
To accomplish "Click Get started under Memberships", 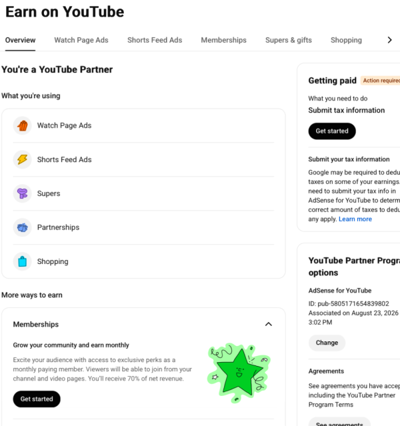I will click(37, 399).
